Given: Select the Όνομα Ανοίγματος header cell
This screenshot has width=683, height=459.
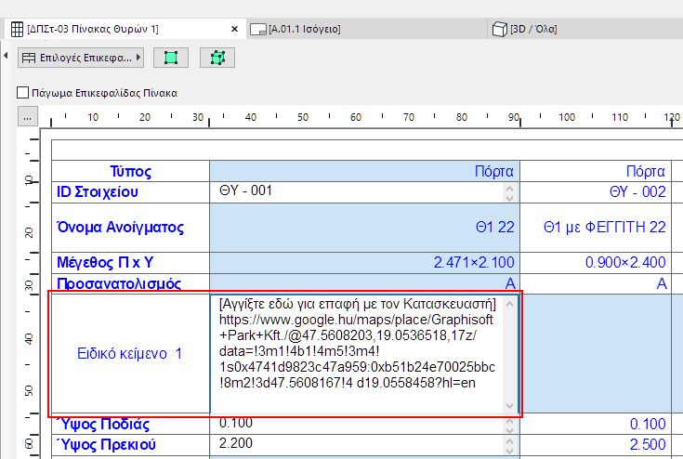Looking at the screenshot, I should [131, 228].
